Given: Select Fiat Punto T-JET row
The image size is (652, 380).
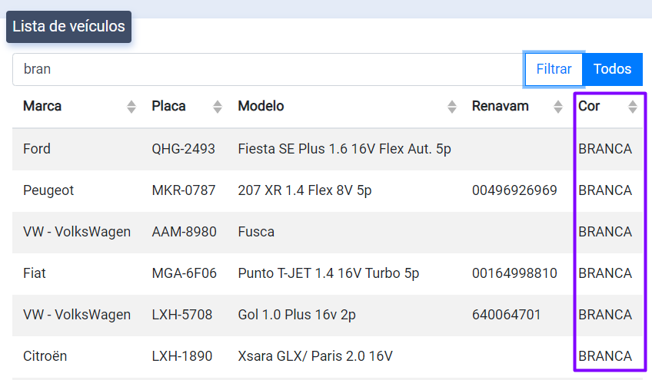Looking at the screenshot, I should 328,273.
